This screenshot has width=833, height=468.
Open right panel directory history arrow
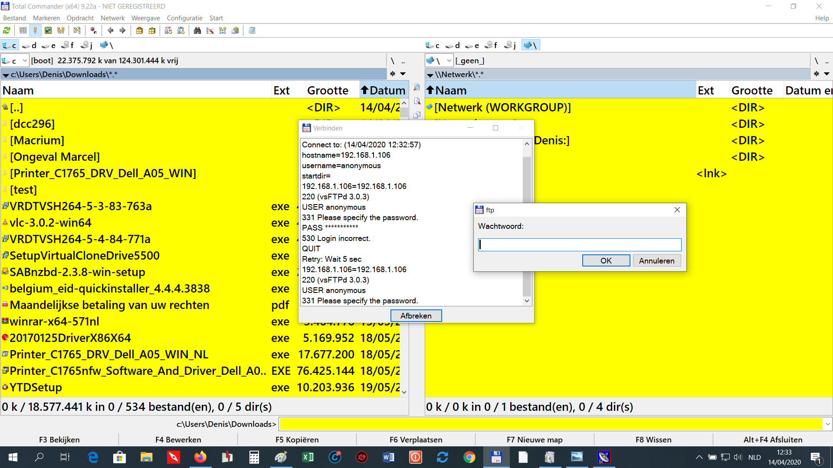pos(826,74)
